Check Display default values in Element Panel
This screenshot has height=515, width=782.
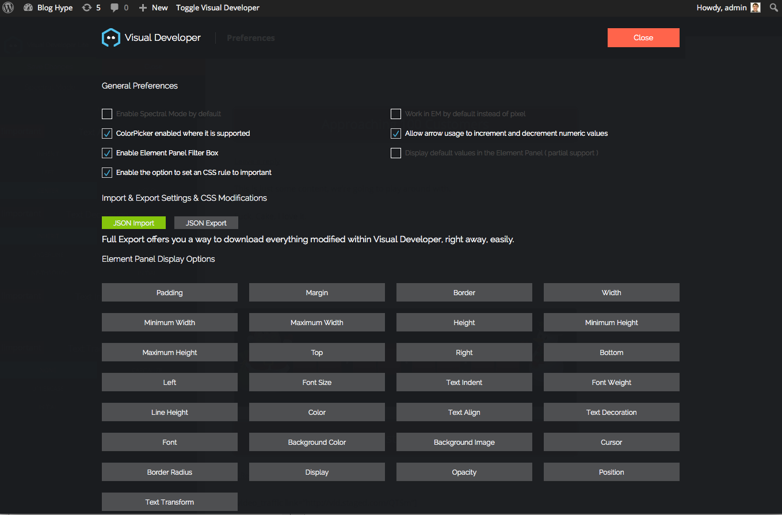pyautogui.click(x=396, y=153)
